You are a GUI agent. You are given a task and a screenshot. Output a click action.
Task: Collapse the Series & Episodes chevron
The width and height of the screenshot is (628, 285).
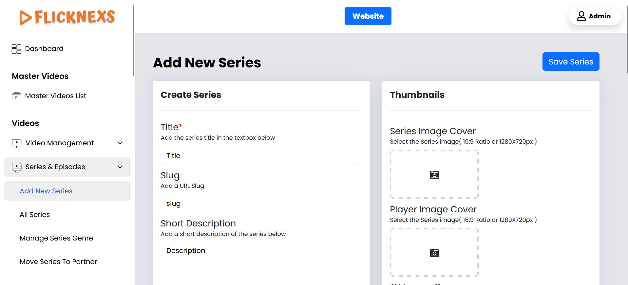[x=120, y=167]
